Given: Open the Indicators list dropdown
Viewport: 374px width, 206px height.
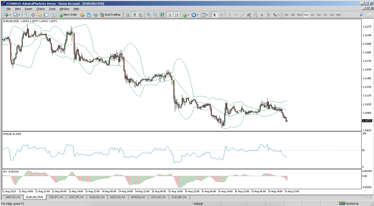Looking at the screenshot, I should tap(186, 15).
